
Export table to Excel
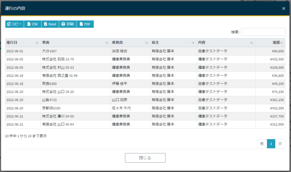pyautogui.click(x=50, y=24)
